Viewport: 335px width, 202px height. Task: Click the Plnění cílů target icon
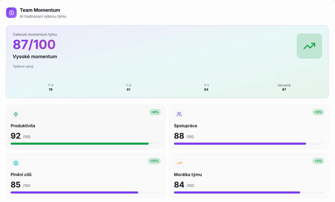pos(16,163)
